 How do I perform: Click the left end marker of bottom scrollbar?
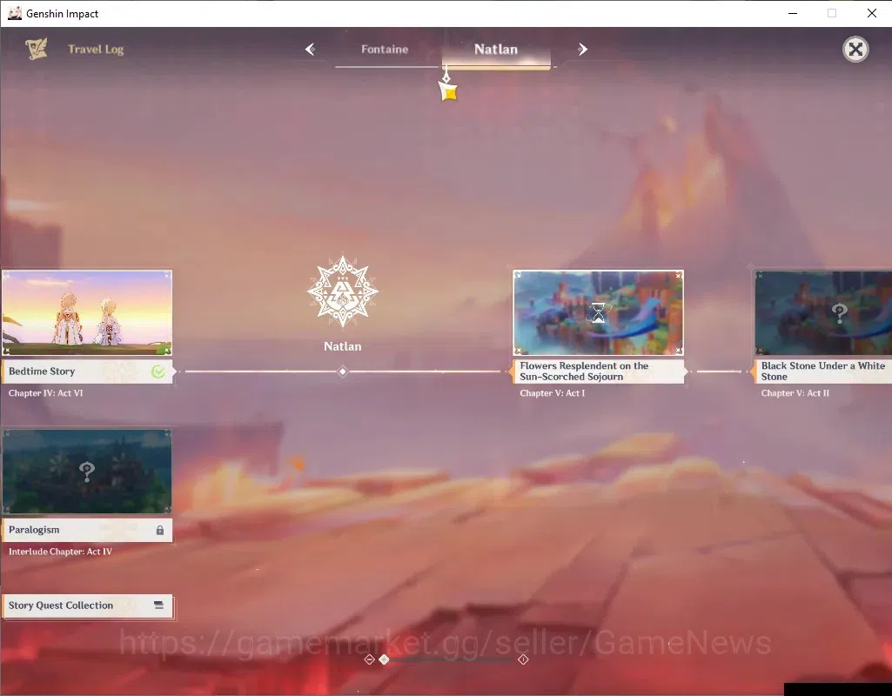click(369, 659)
